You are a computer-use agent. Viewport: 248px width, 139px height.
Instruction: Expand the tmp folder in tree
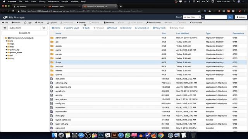(x=6, y=58)
